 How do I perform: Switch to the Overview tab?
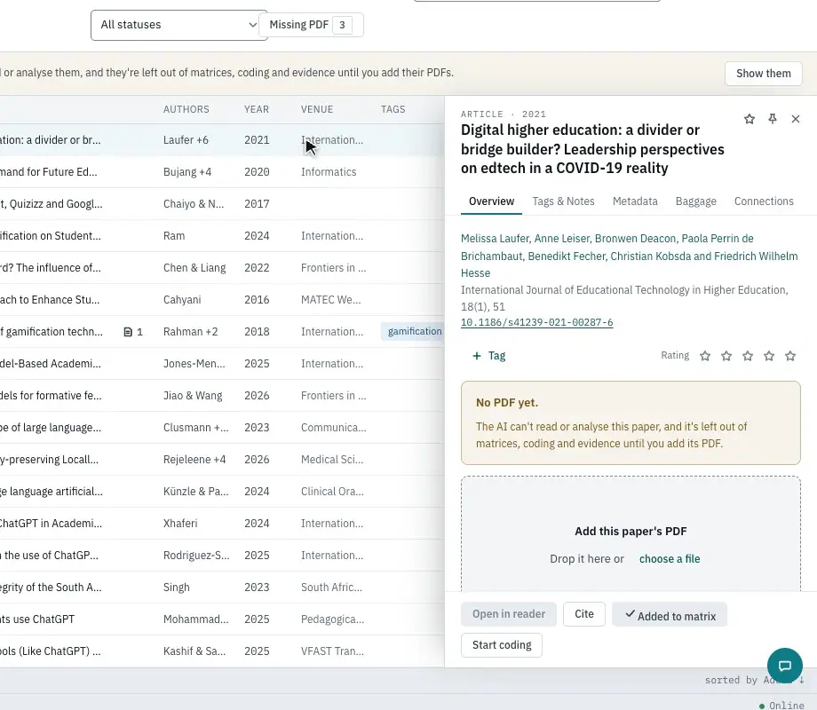coord(491,201)
